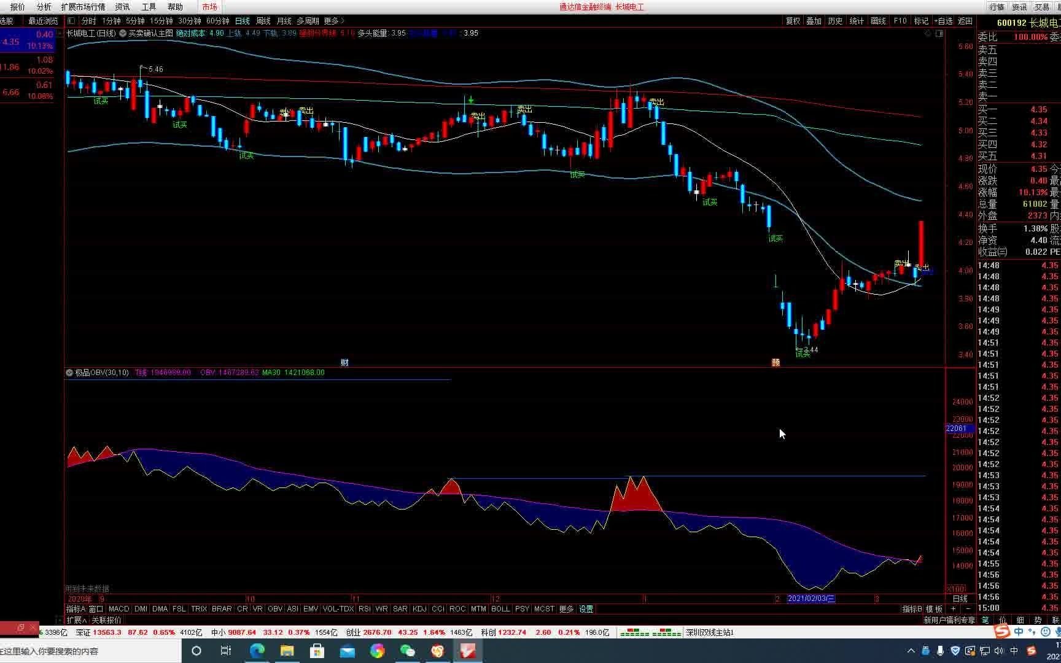This screenshot has height=663, width=1061.
Task: Select the 日线 daily period
Action: tap(243, 21)
